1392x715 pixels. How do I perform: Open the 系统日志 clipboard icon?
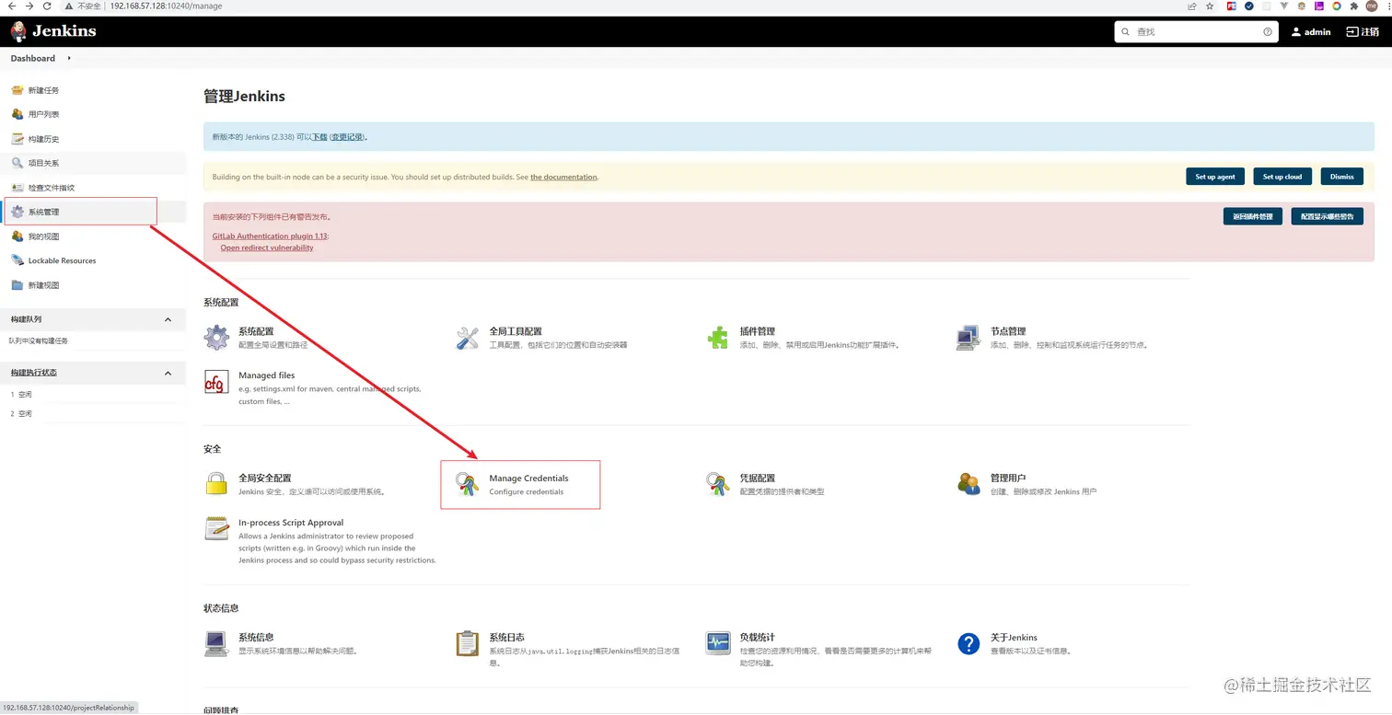(x=468, y=643)
